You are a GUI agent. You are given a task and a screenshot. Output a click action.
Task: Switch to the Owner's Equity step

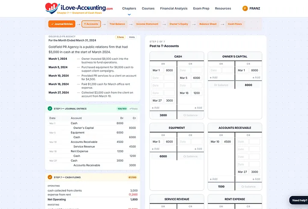tap(179, 24)
